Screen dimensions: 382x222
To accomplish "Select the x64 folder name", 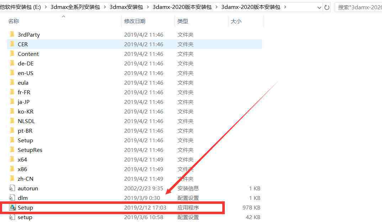I will (x=22, y=159).
